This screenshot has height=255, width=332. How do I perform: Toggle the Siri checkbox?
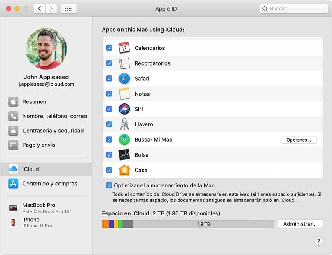click(109, 109)
